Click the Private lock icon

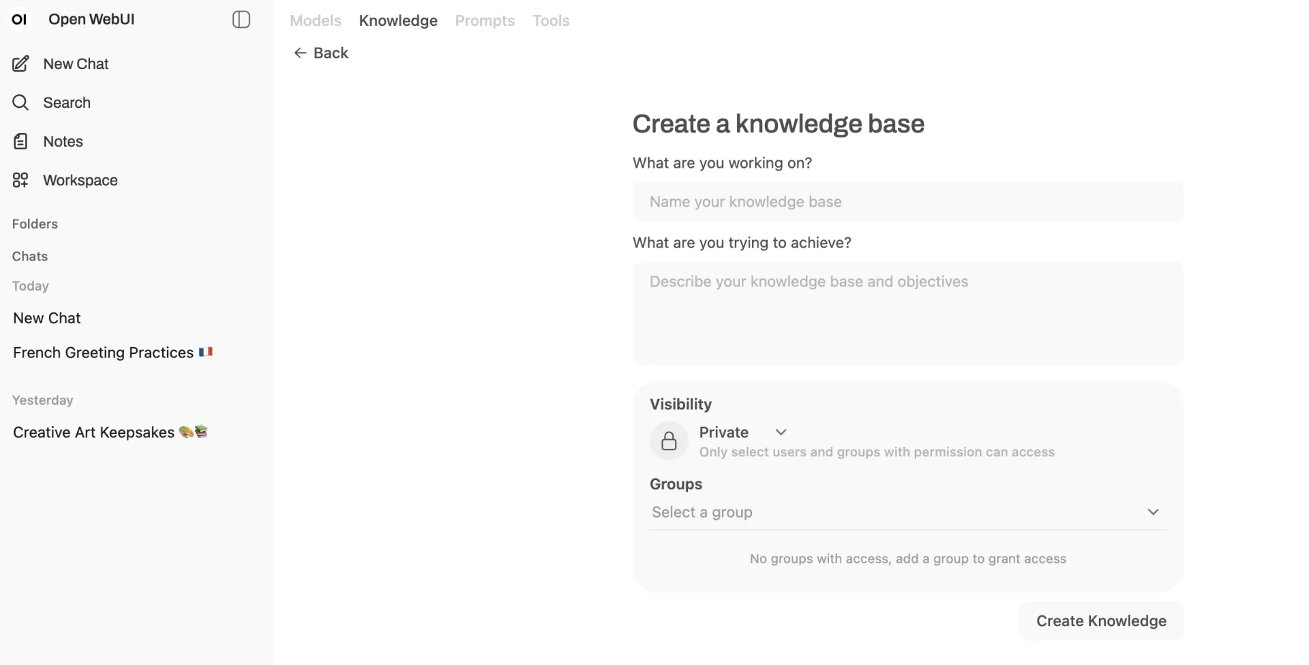coord(669,441)
